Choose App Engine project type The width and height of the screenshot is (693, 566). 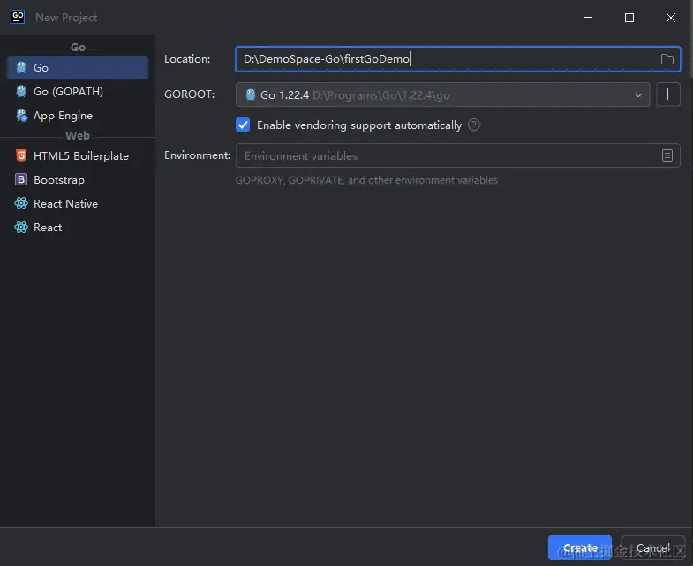coord(78,116)
